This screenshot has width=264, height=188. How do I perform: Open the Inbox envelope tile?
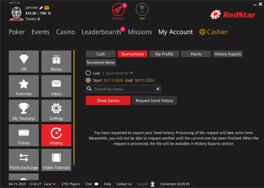tap(56, 86)
